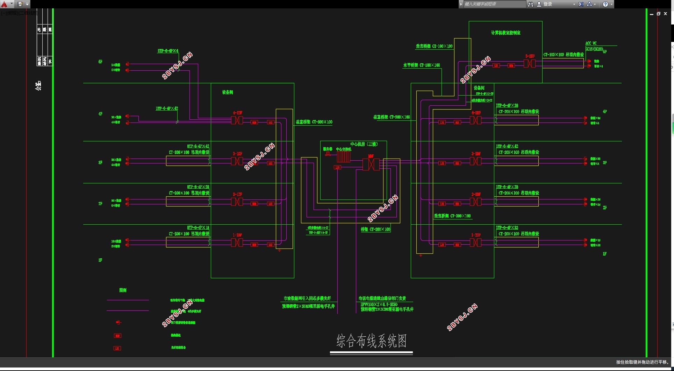Open the Help question-mark icon
Screen dimensions: 674x371
pyautogui.click(x=605, y=4)
